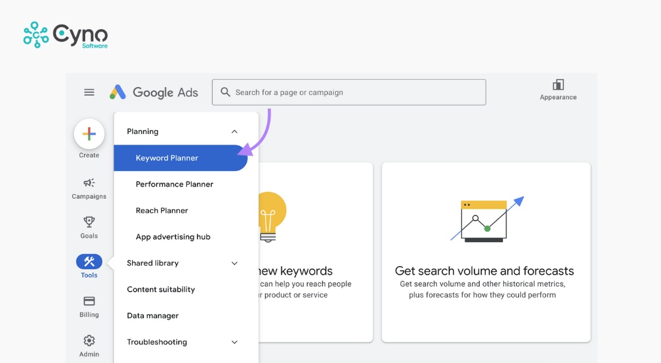Select Keyword Planner menu item
Screen dimensions: 661x363
tap(167, 158)
